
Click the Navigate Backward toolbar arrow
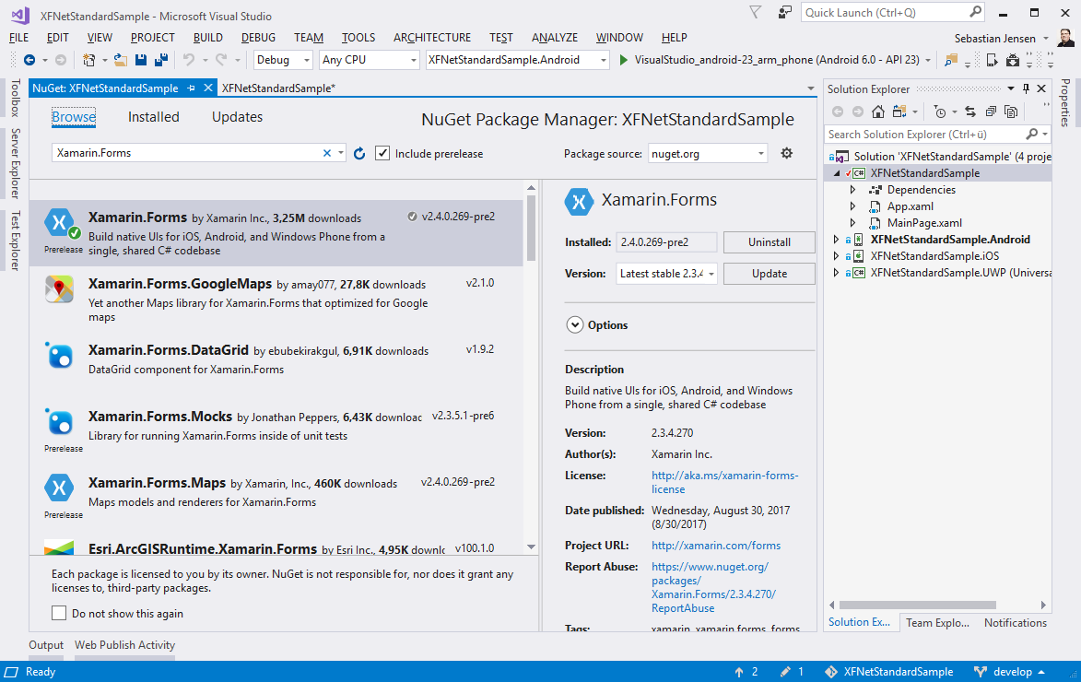(29, 60)
